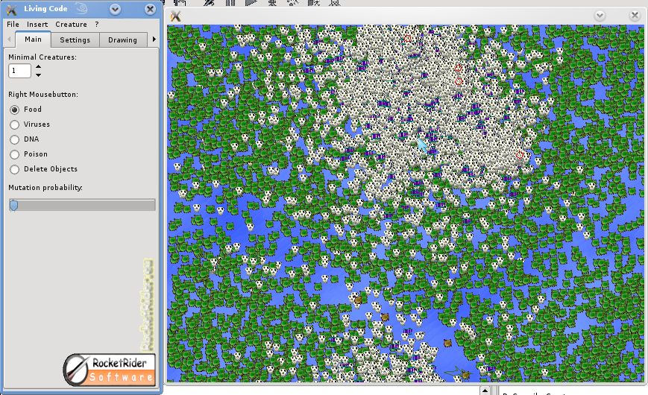Click the RocketRider Software logo
The image size is (648, 395).
click(110, 370)
